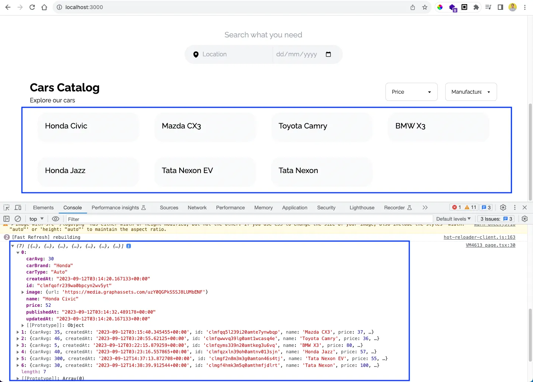Open the Price dropdown
This screenshot has height=382, width=533.
[x=412, y=92]
